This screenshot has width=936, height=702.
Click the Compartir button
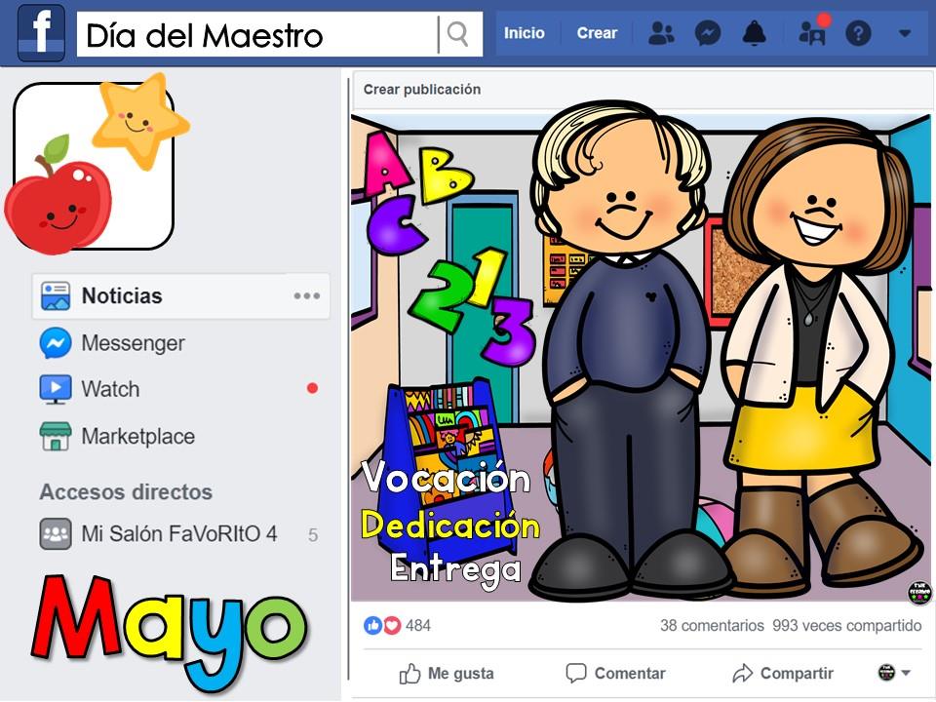pyautogui.click(x=783, y=674)
